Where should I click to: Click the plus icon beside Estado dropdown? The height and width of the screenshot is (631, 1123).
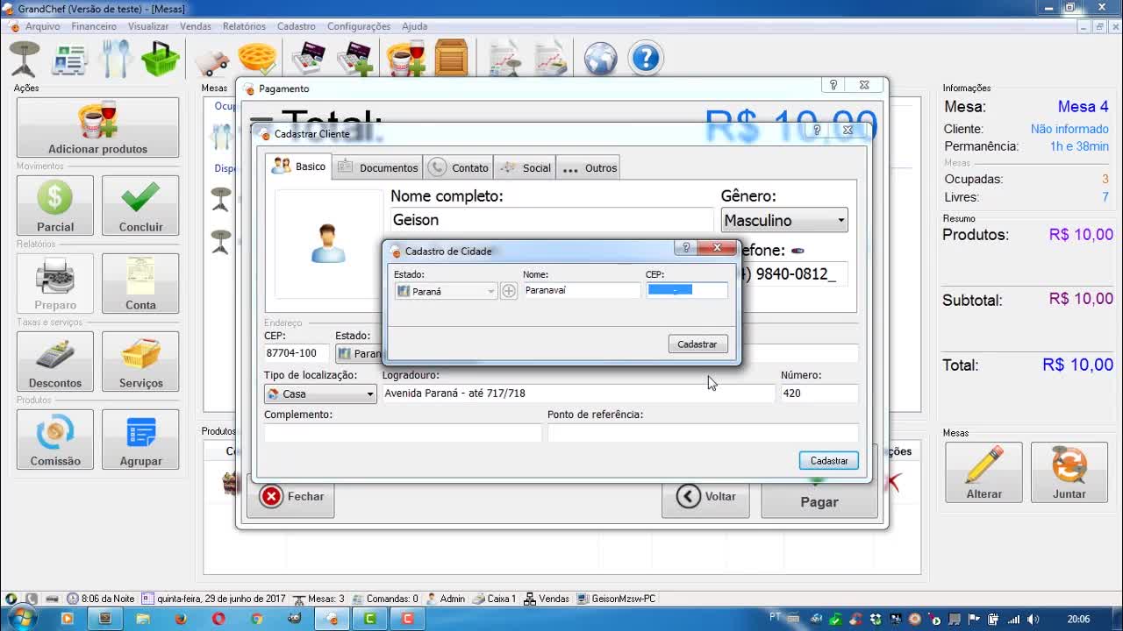[509, 291]
